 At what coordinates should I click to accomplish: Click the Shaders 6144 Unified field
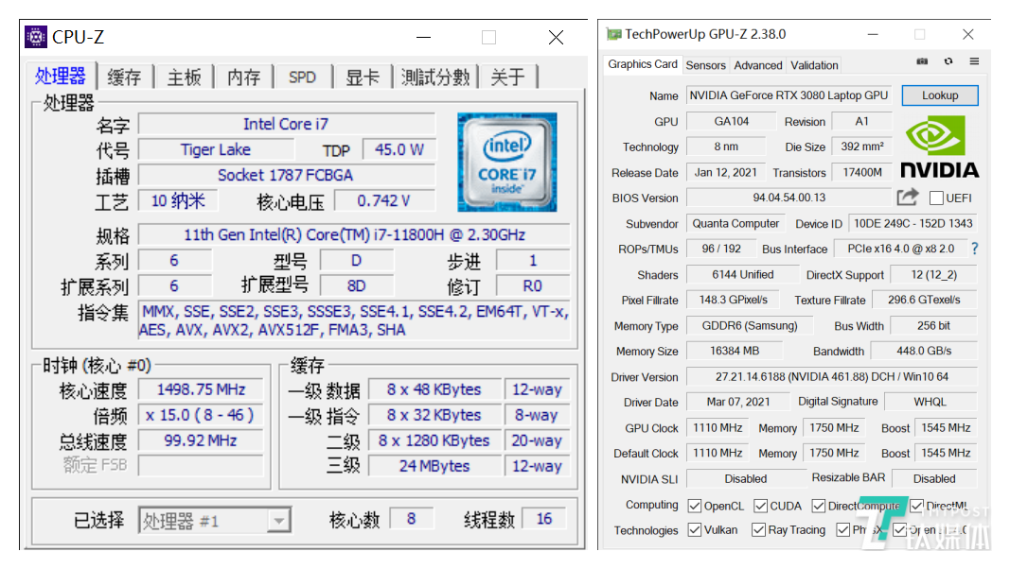click(x=743, y=274)
